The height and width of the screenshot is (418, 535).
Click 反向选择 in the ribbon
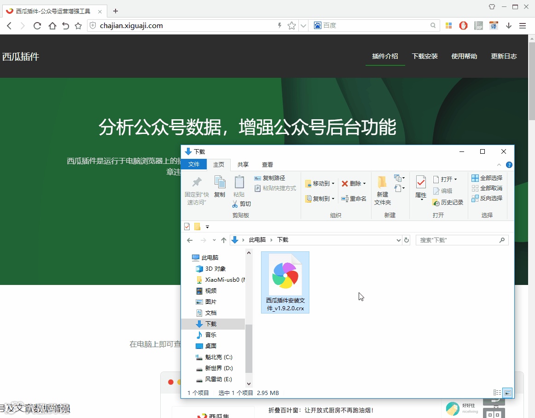[487, 198]
